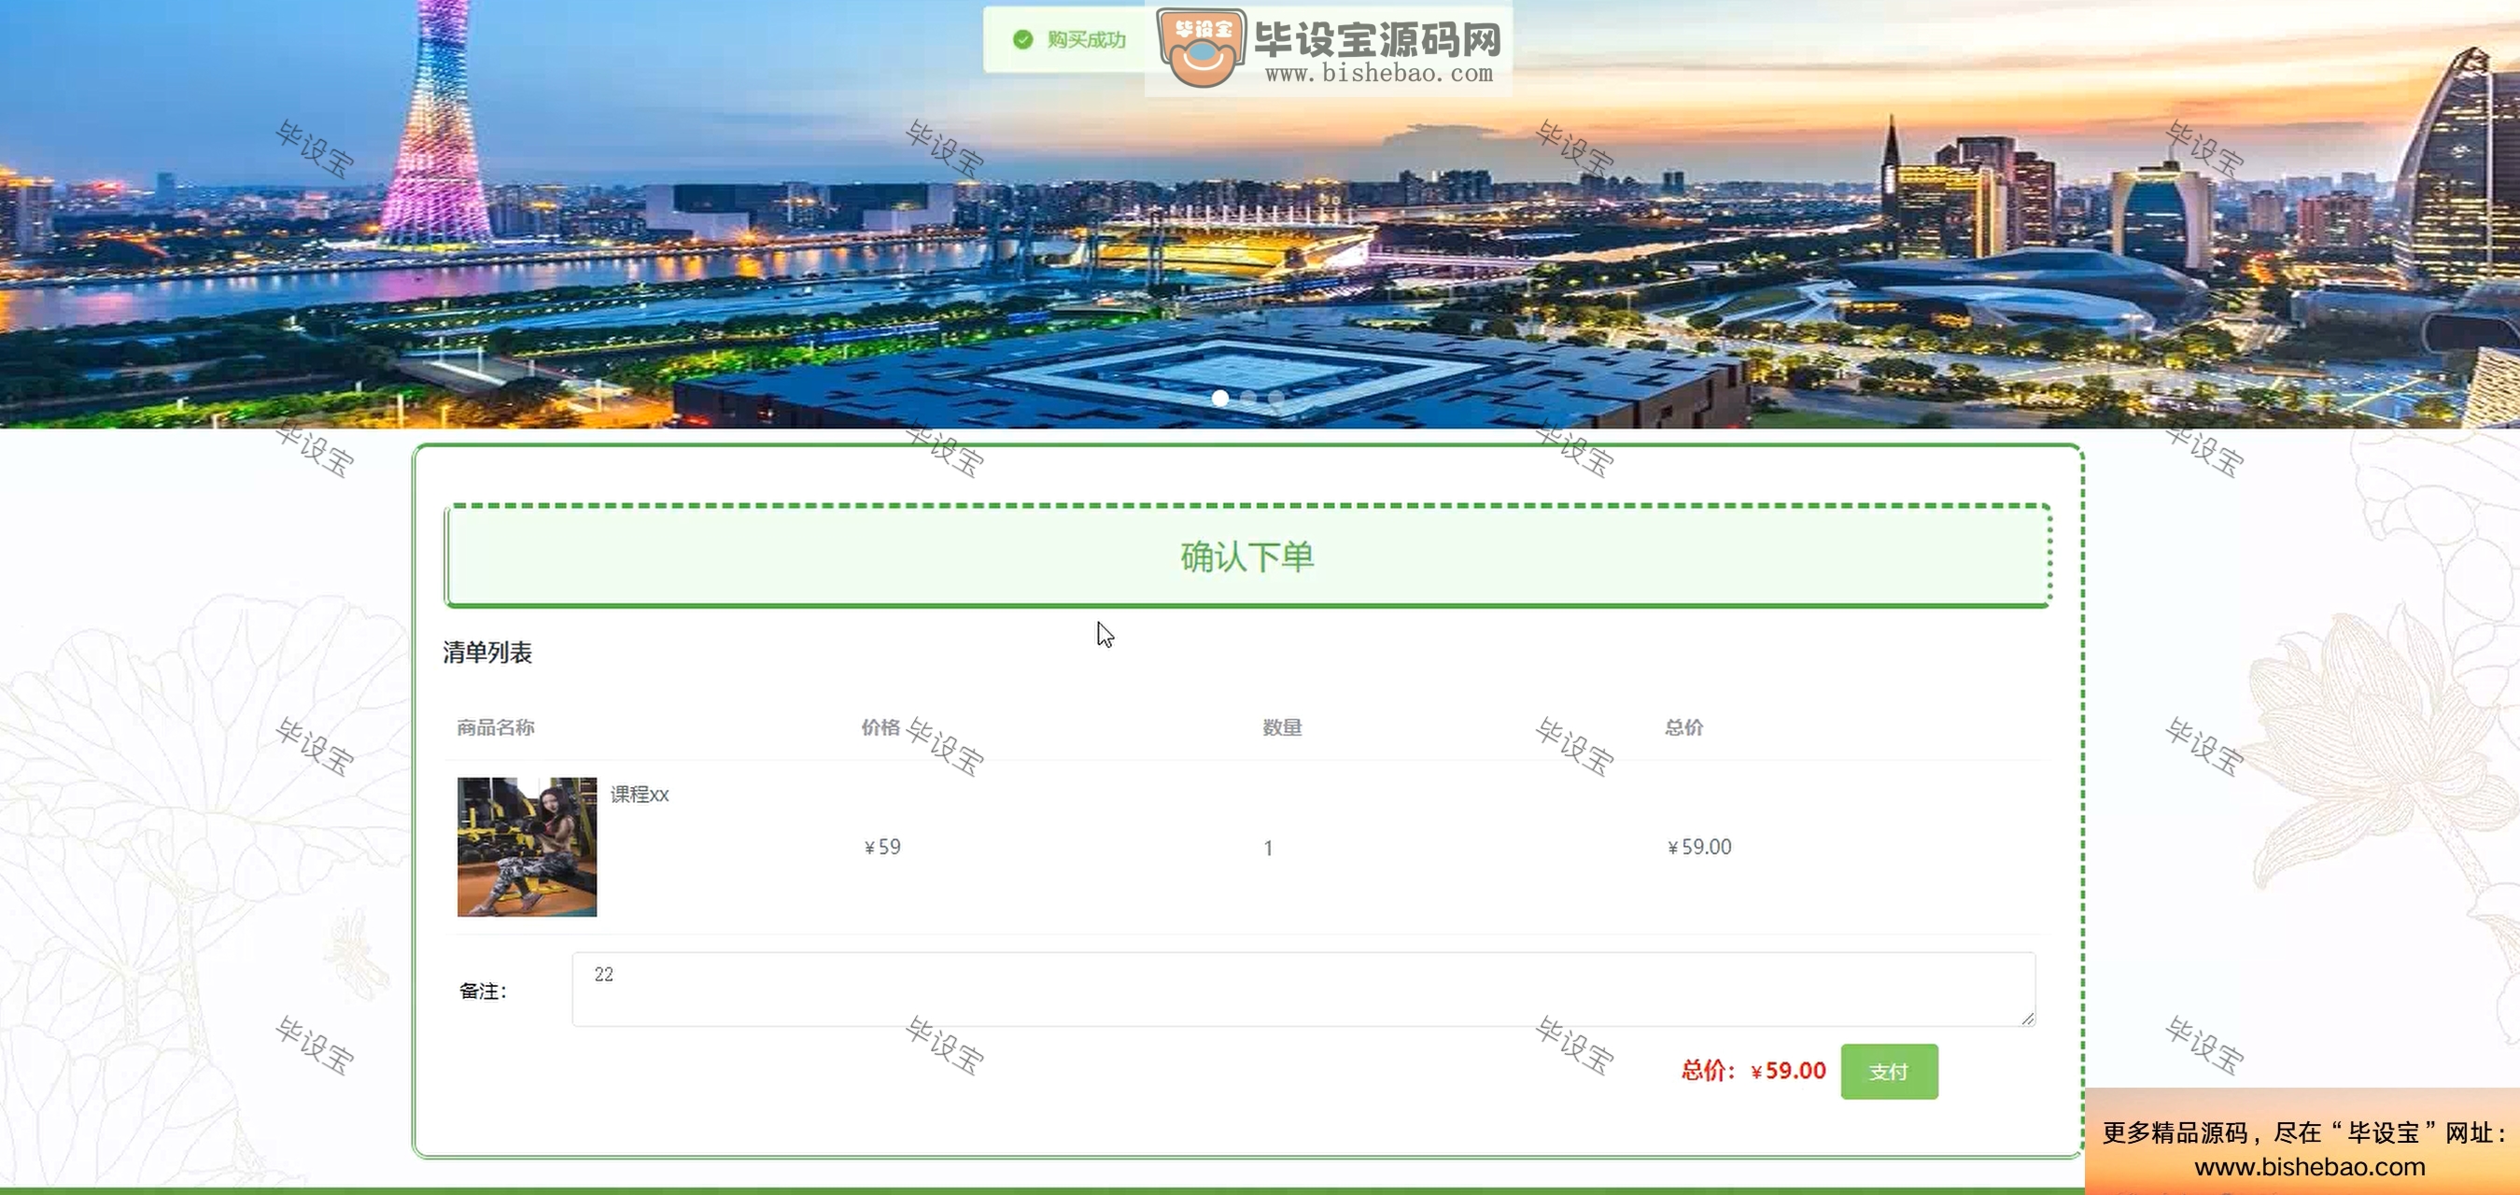The image size is (2520, 1195).
Task: Click the textarea resize handle corner
Action: click(2027, 1018)
